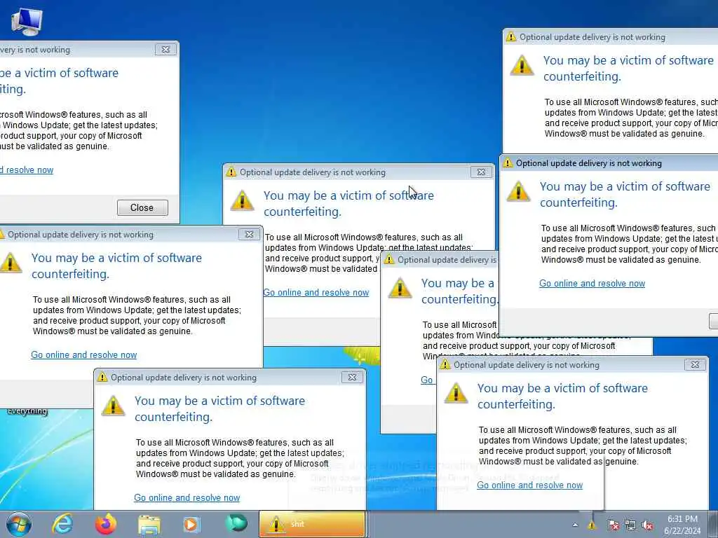Open the Action Center flag icon
The width and height of the screenshot is (718, 538).
613,525
